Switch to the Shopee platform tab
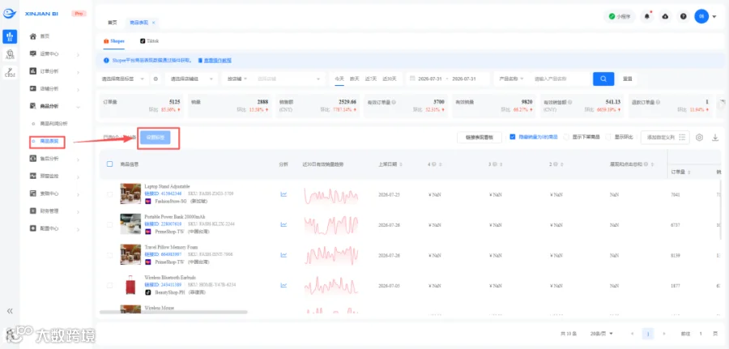 pyautogui.click(x=114, y=41)
